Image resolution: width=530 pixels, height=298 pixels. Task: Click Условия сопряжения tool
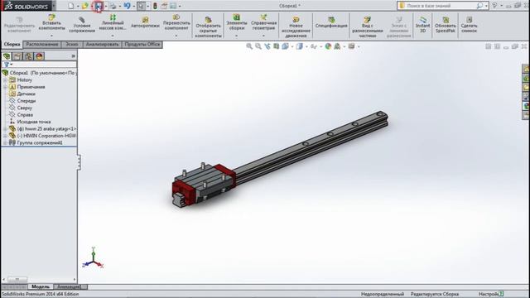coord(82,24)
